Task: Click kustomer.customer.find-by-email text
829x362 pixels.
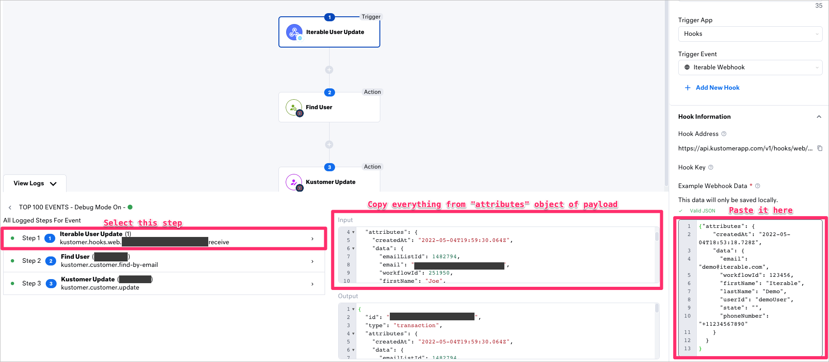Action: [x=110, y=265]
